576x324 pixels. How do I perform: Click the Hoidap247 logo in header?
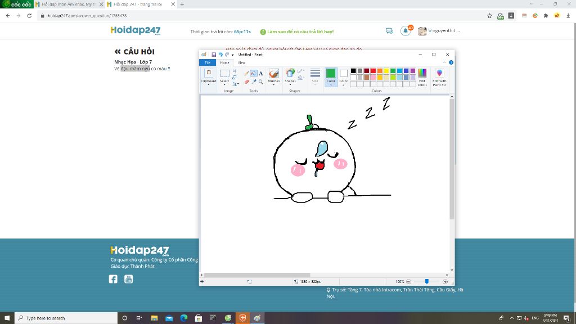tap(135, 30)
